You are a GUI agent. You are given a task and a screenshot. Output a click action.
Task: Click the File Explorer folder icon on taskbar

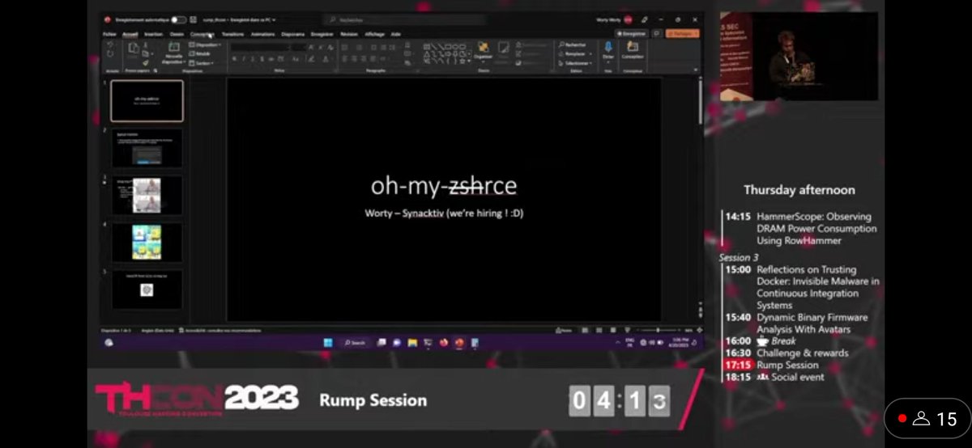(x=413, y=342)
